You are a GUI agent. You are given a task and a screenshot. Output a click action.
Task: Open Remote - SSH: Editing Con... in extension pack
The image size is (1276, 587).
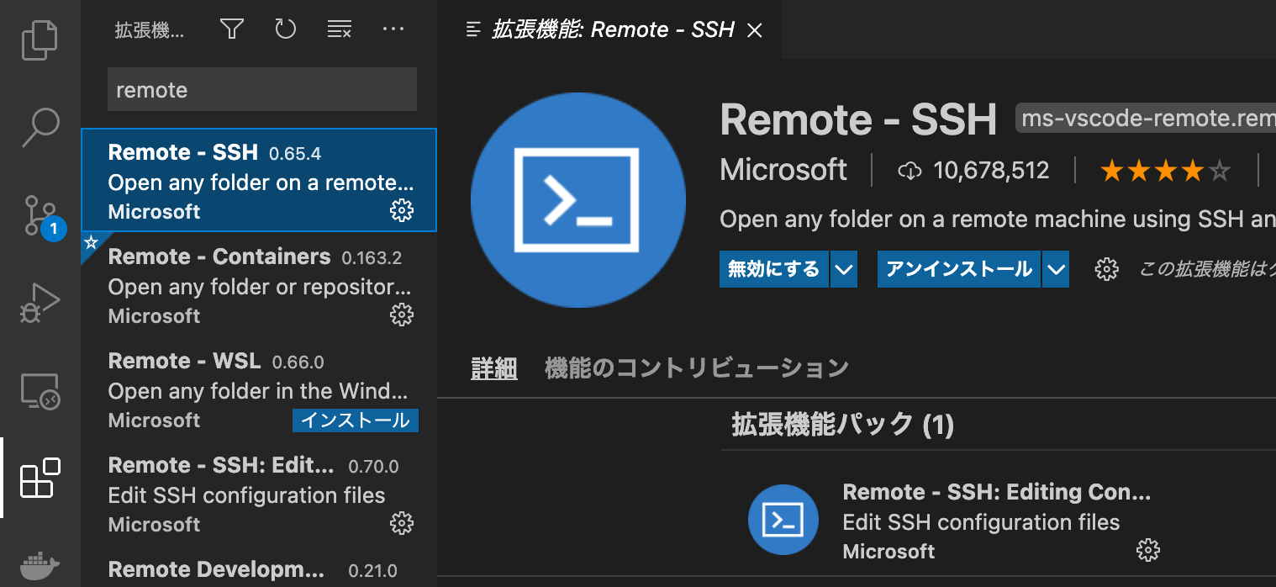pyautogui.click(x=996, y=493)
